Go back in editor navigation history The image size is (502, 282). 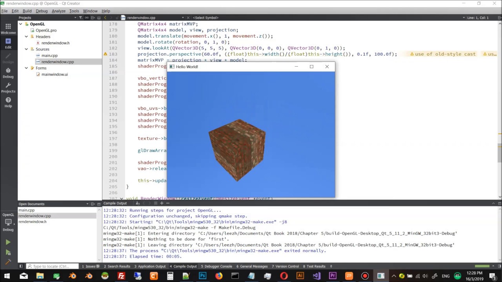pyautogui.click(x=105, y=18)
